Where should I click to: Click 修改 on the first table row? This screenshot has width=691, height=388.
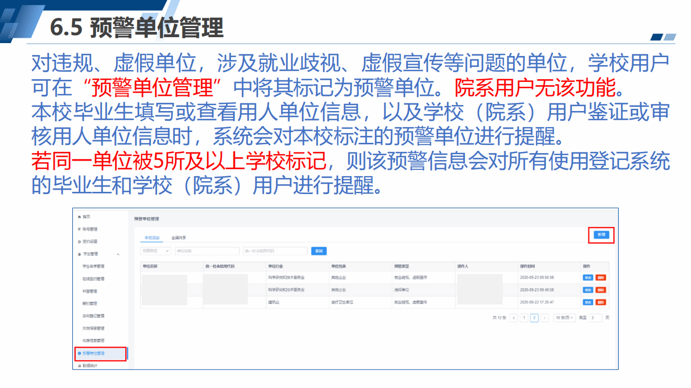[588, 278]
